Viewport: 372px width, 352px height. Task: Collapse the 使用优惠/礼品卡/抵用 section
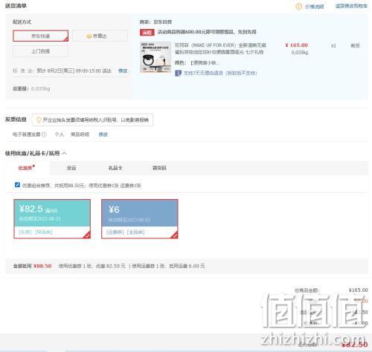[x=64, y=153]
